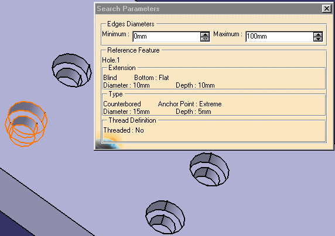Close the Search Parameters dialog
This screenshot has width=335, height=236.
326,9
